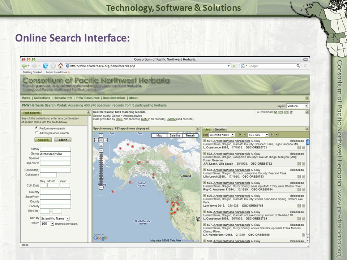The width and height of the screenshot is (347, 260).
Task: Pan the specimen map left
Action: point(96,140)
